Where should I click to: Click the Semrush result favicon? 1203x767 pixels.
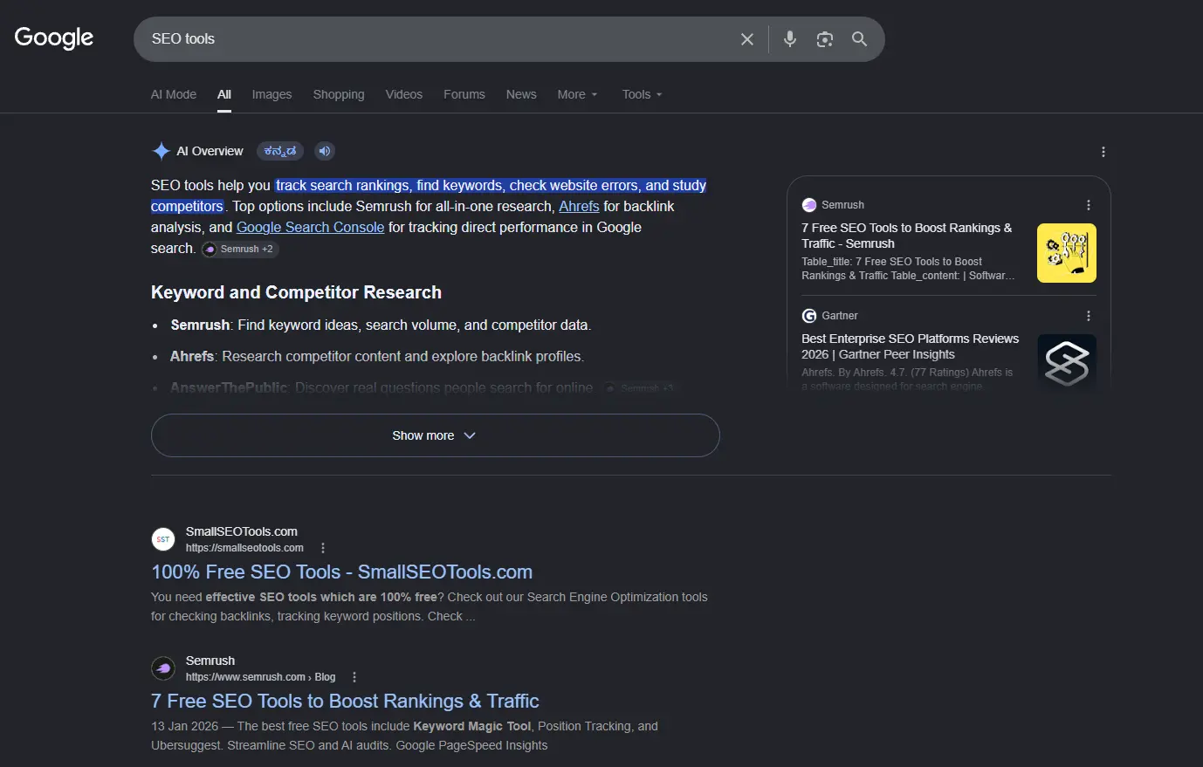click(x=163, y=668)
